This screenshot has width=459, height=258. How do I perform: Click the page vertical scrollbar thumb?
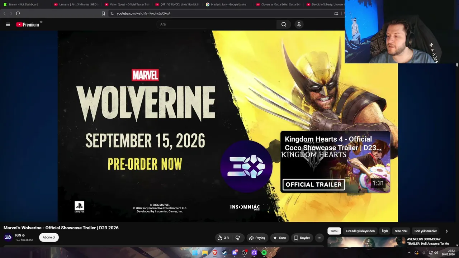tap(457, 65)
